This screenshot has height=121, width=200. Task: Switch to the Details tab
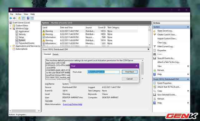tap(56, 54)
